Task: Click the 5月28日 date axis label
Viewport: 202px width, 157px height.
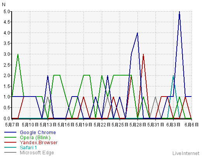Action: [138, 125]
